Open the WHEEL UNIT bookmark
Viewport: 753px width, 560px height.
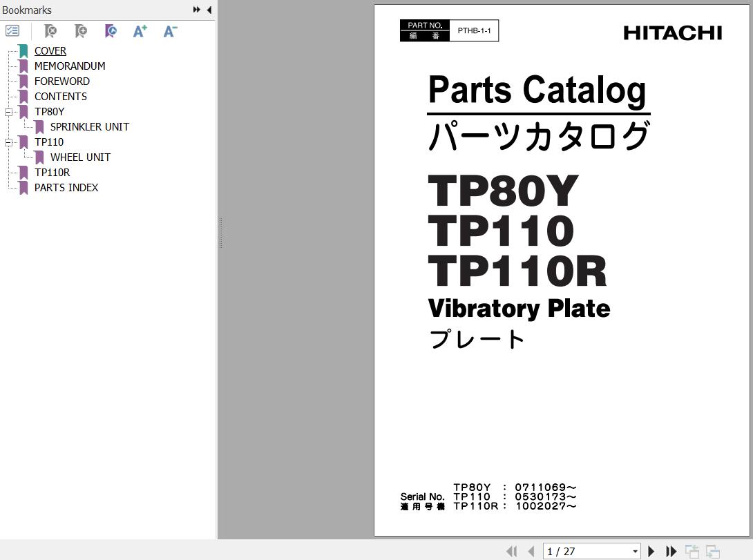[80, 157]
